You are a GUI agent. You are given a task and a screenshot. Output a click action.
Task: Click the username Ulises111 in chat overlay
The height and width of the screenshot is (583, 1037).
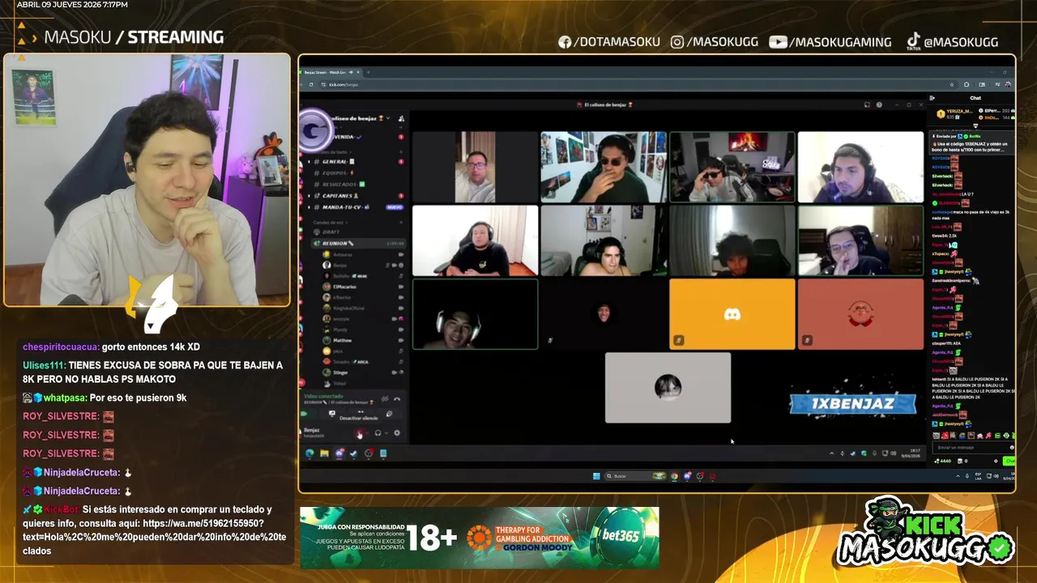point(44,365)
